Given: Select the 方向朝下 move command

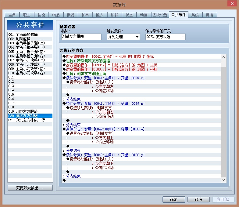Looking at the screenshot, I should (x=141, y=163).
